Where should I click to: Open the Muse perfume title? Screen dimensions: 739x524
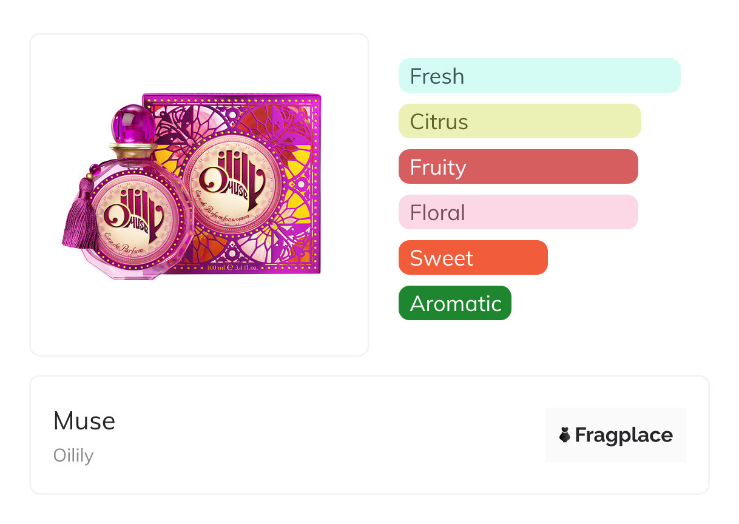84,421
